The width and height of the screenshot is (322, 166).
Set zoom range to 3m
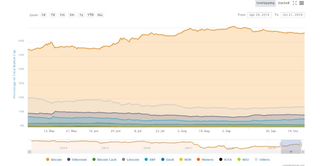[x=72, y=15]
